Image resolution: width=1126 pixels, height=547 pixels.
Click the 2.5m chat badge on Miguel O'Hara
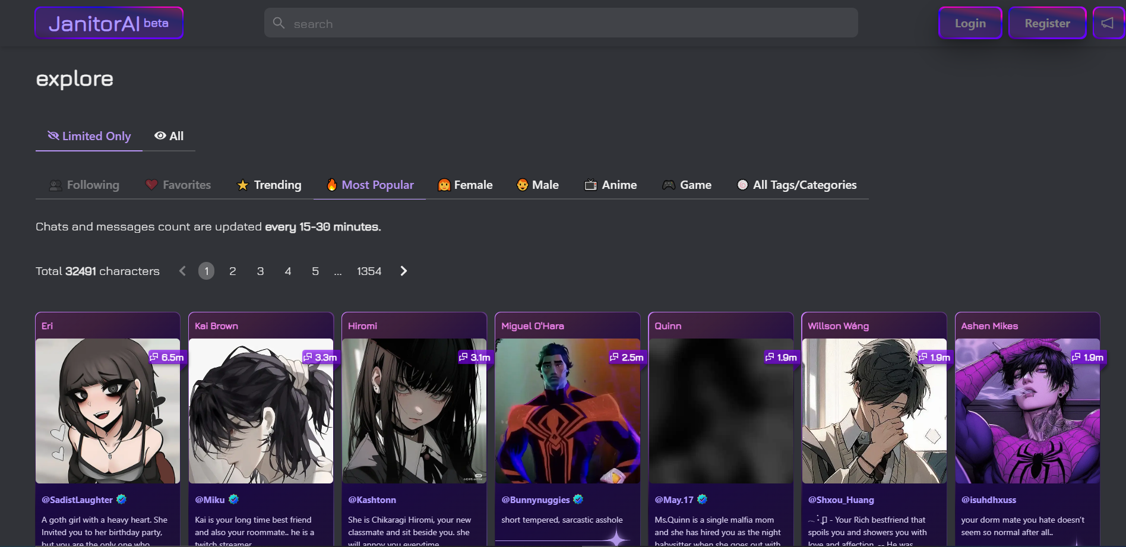pos(627,357)
